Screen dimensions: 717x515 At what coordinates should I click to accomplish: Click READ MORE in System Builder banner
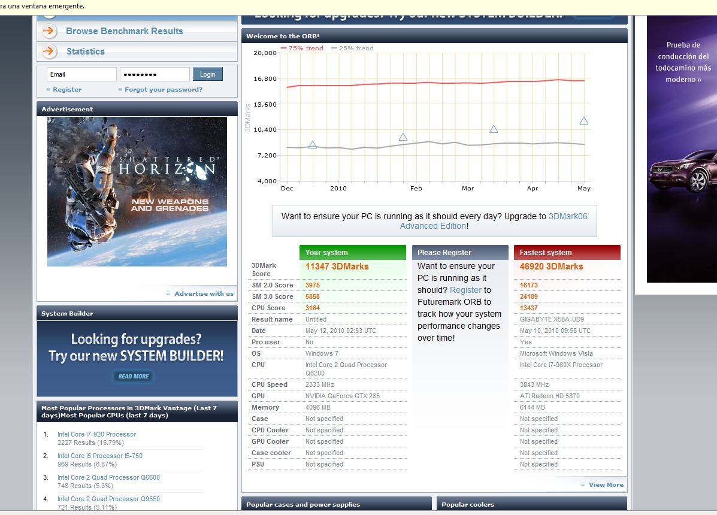tap(134, 377)
